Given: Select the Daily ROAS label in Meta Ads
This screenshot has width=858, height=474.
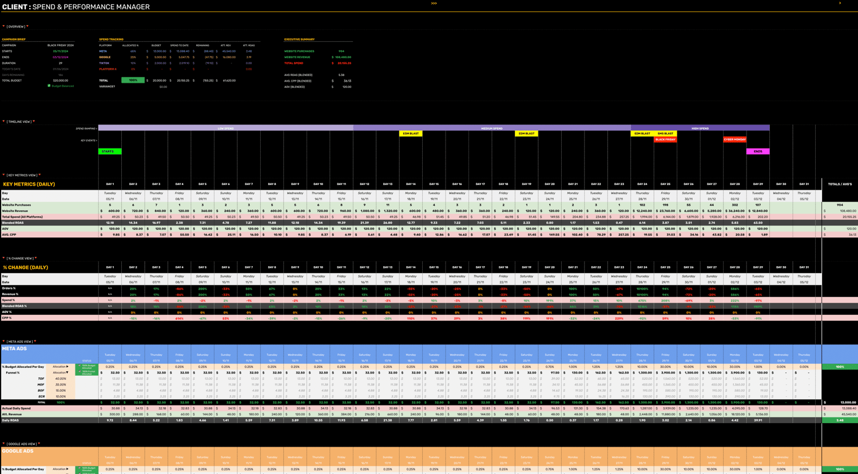Looking at the screenshot, I should pos(10,420).
